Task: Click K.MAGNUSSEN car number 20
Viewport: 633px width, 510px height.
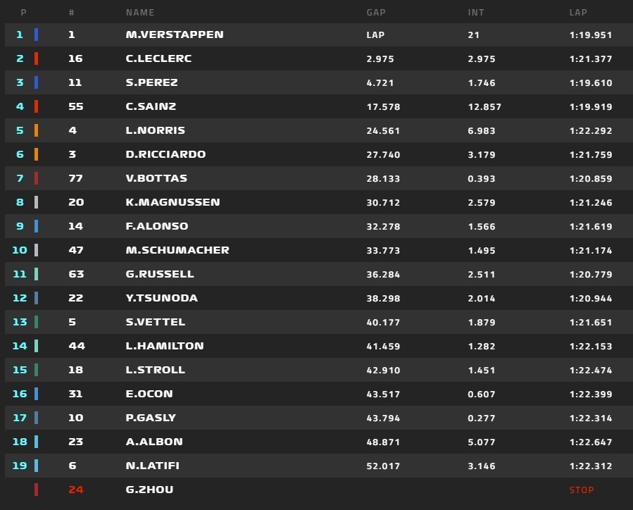Action: tap(76, 202)
